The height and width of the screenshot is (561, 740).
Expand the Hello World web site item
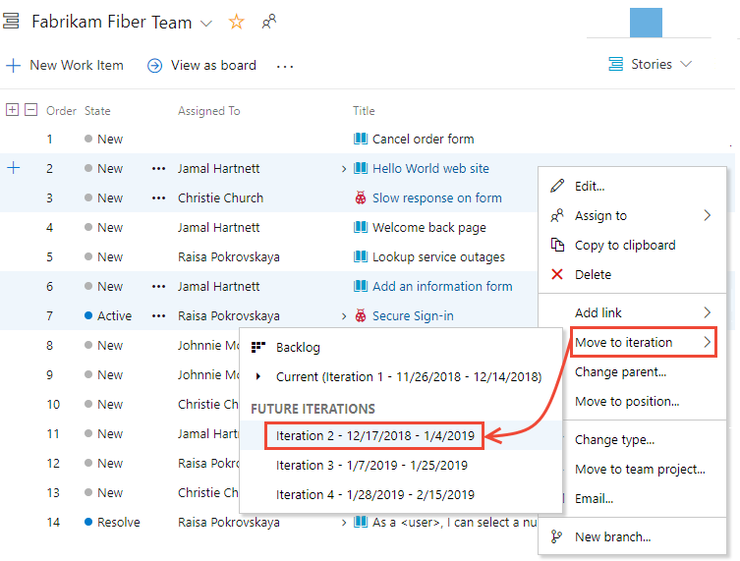(343, 169)
